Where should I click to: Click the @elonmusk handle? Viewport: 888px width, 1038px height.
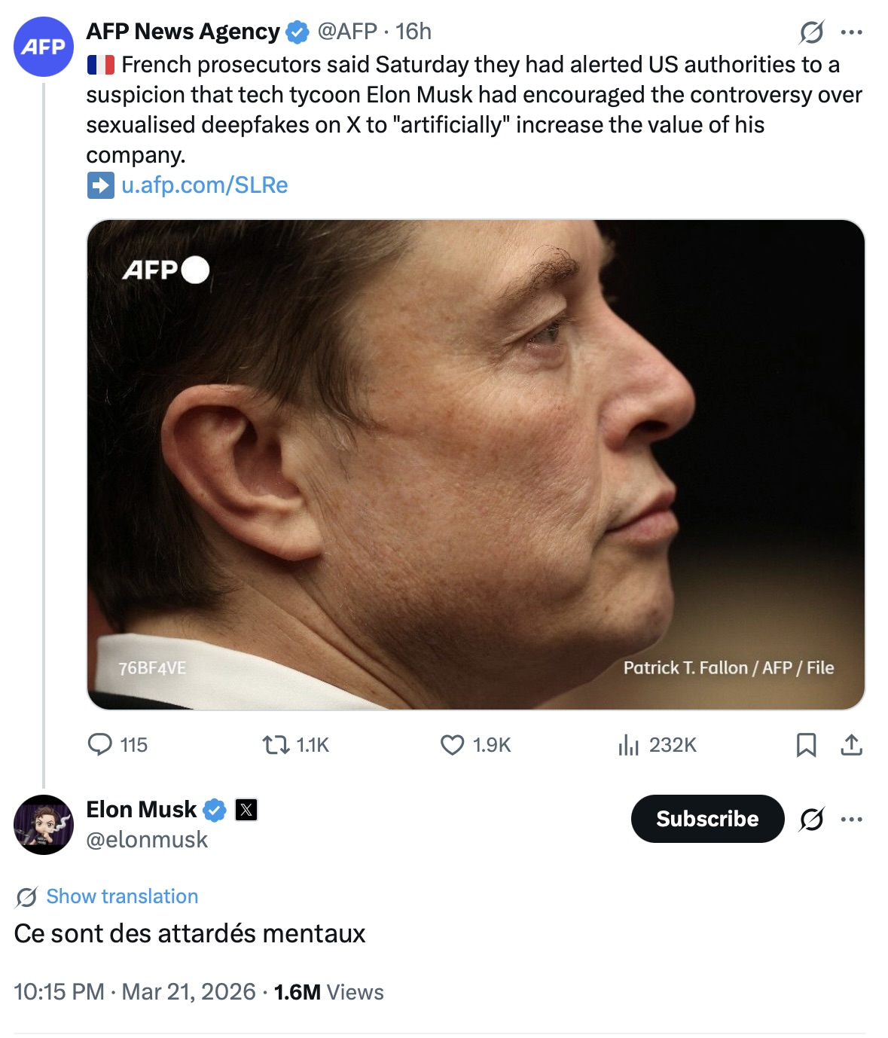(x=147, y=840)
